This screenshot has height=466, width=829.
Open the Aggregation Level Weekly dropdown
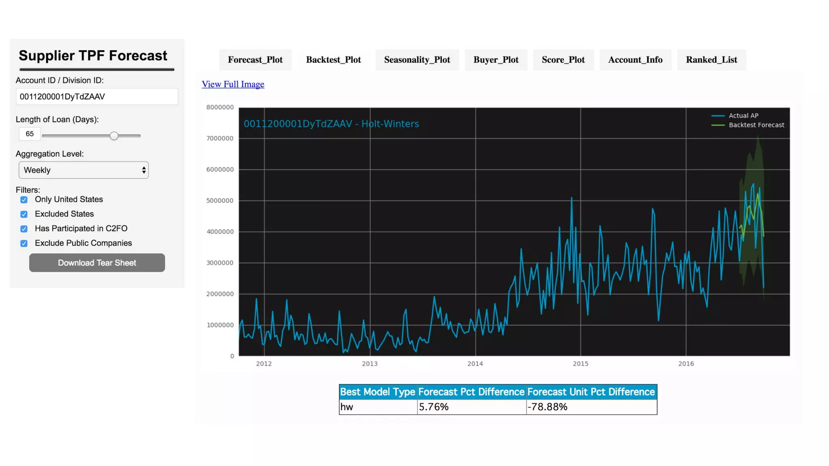(x=83, y=170)
